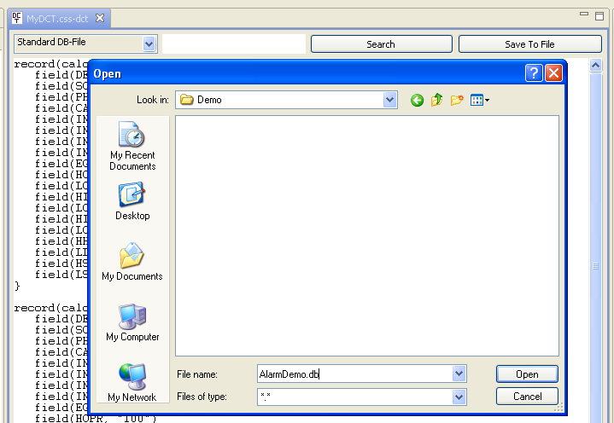614x423 pixels.
Task: Select the MyDCT.css-dct editor tab
Action: 58,18
